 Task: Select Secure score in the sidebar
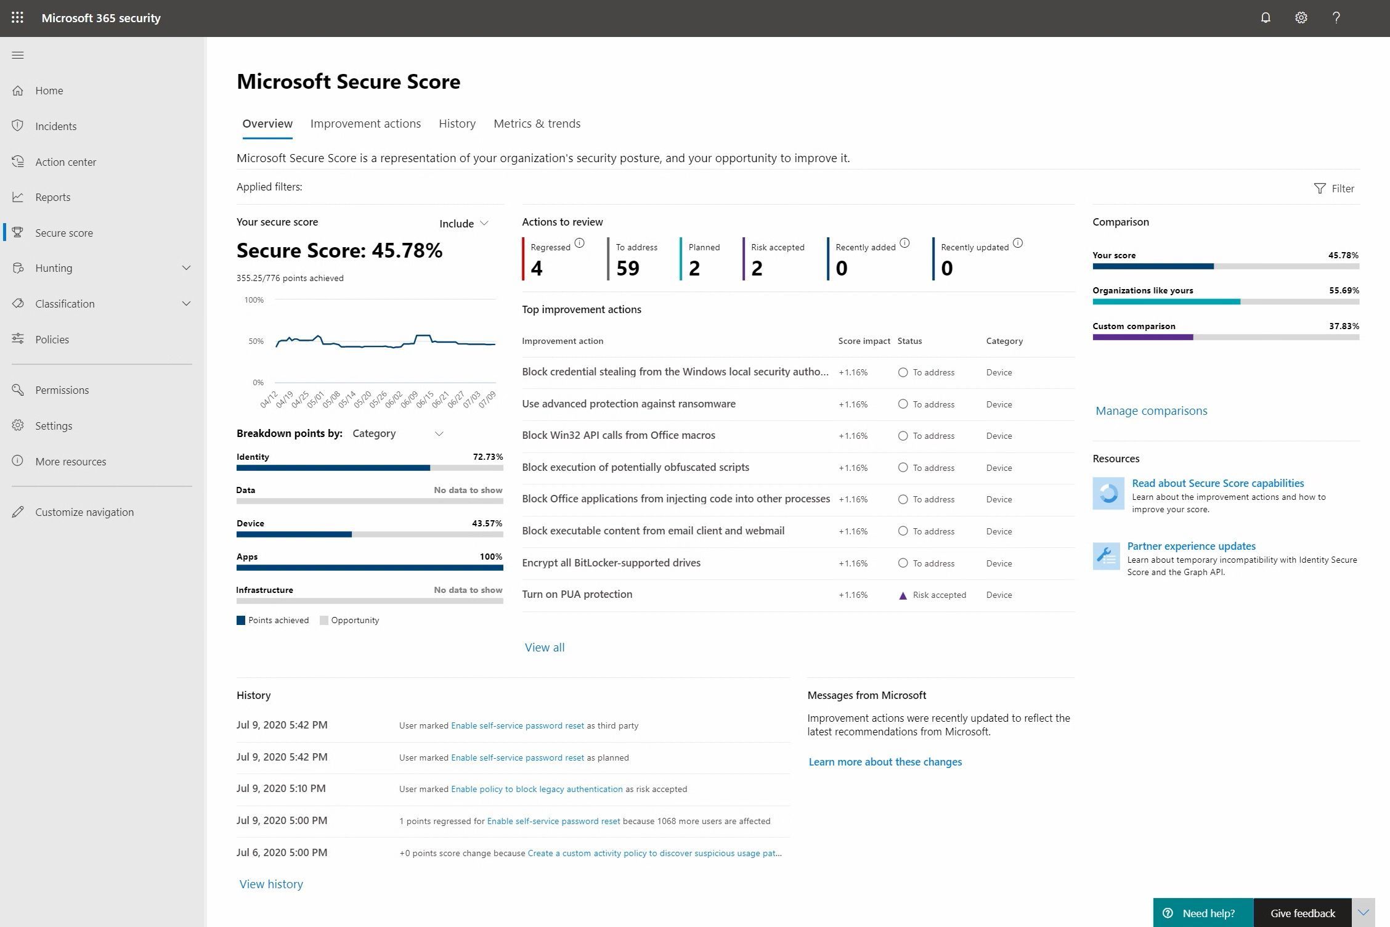64,232
